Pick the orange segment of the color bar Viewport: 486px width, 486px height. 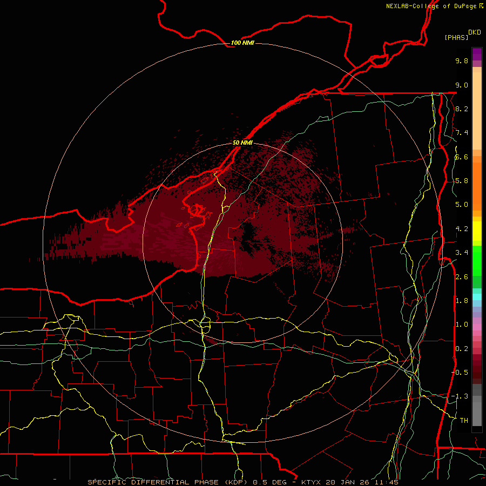pyautogui.click(x=477, y=186)
